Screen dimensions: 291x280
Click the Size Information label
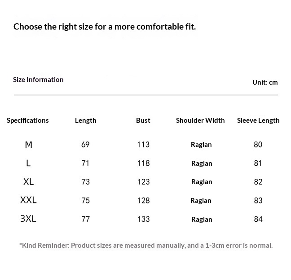[x=38, y=80]
